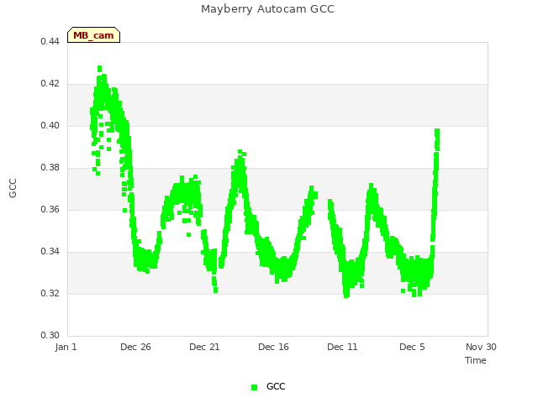The image size is (538, 403).
Task: Click the 0.32 y-axis value
Action: (x=50, y=293)
